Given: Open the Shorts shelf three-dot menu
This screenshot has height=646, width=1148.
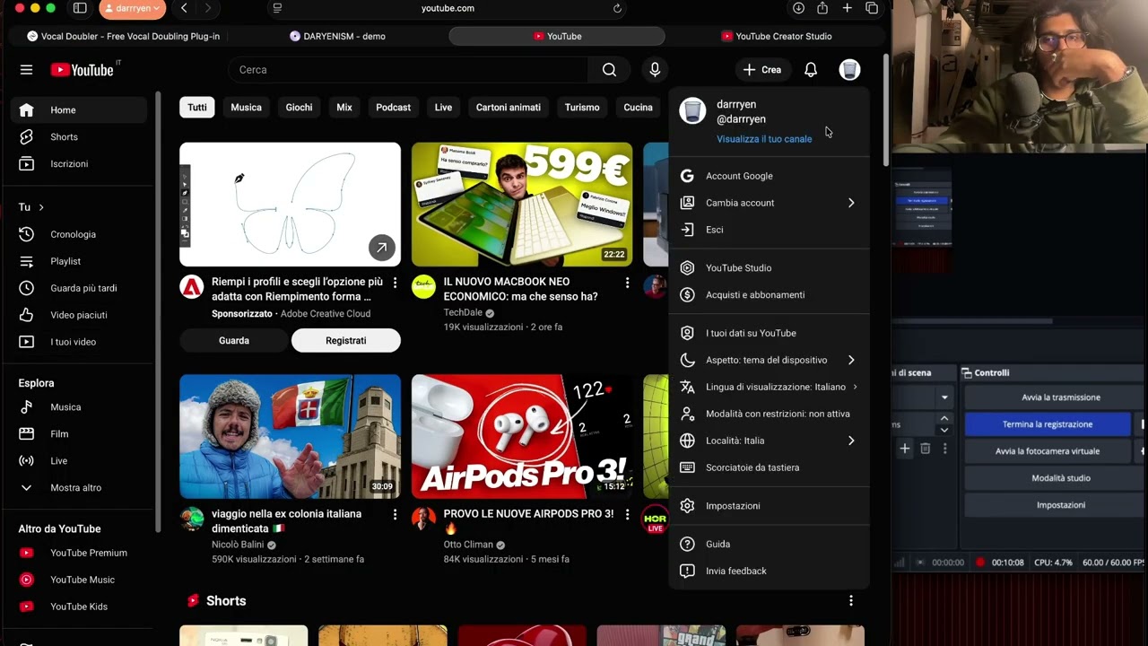Looking at the screenshot, I should [x=851, y=600].
